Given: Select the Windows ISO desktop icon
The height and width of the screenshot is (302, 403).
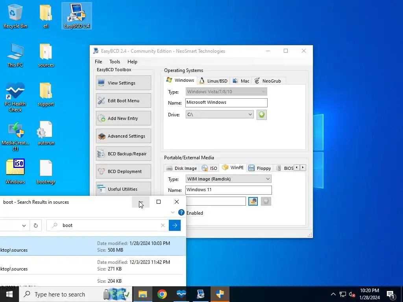Looking at the screenshot, I should 15,171.
